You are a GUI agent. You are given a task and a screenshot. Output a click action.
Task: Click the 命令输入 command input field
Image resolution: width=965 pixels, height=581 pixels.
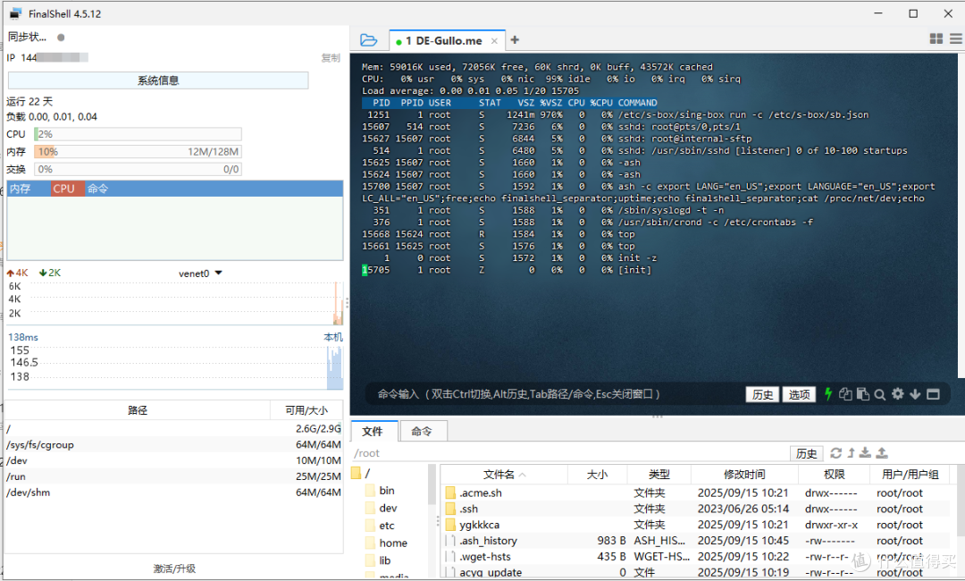click(x=554, y=394)
